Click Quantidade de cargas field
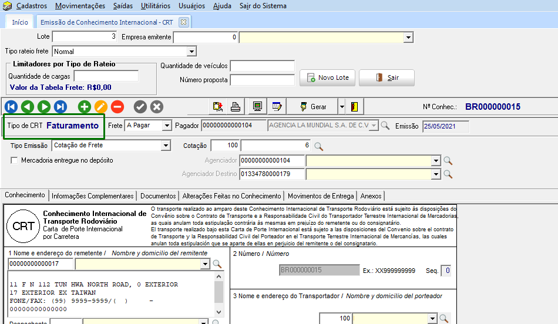The image size is (558, 324). (x=106, y=76)
